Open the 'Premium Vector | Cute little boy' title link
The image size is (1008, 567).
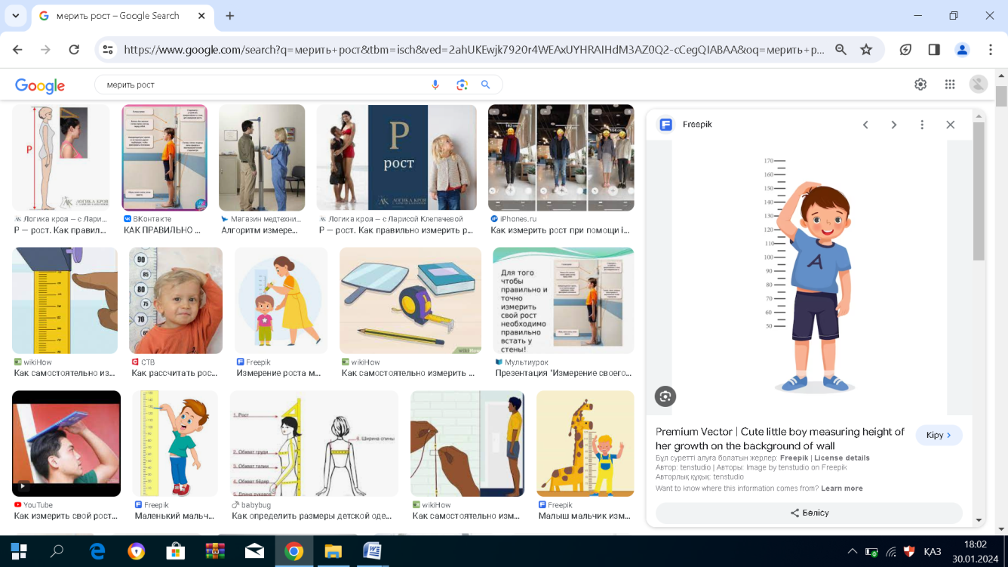pos(780,439)
